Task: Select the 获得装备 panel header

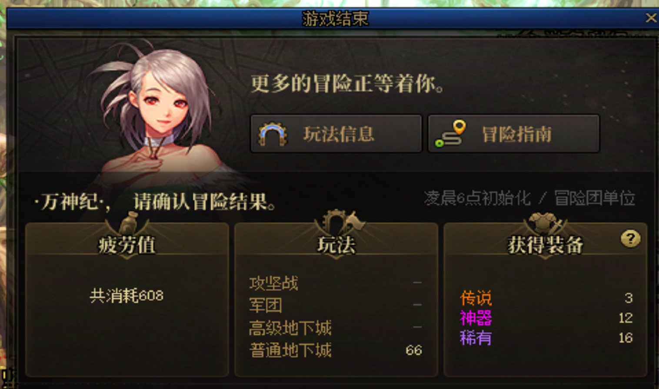Action: point(545,245)
